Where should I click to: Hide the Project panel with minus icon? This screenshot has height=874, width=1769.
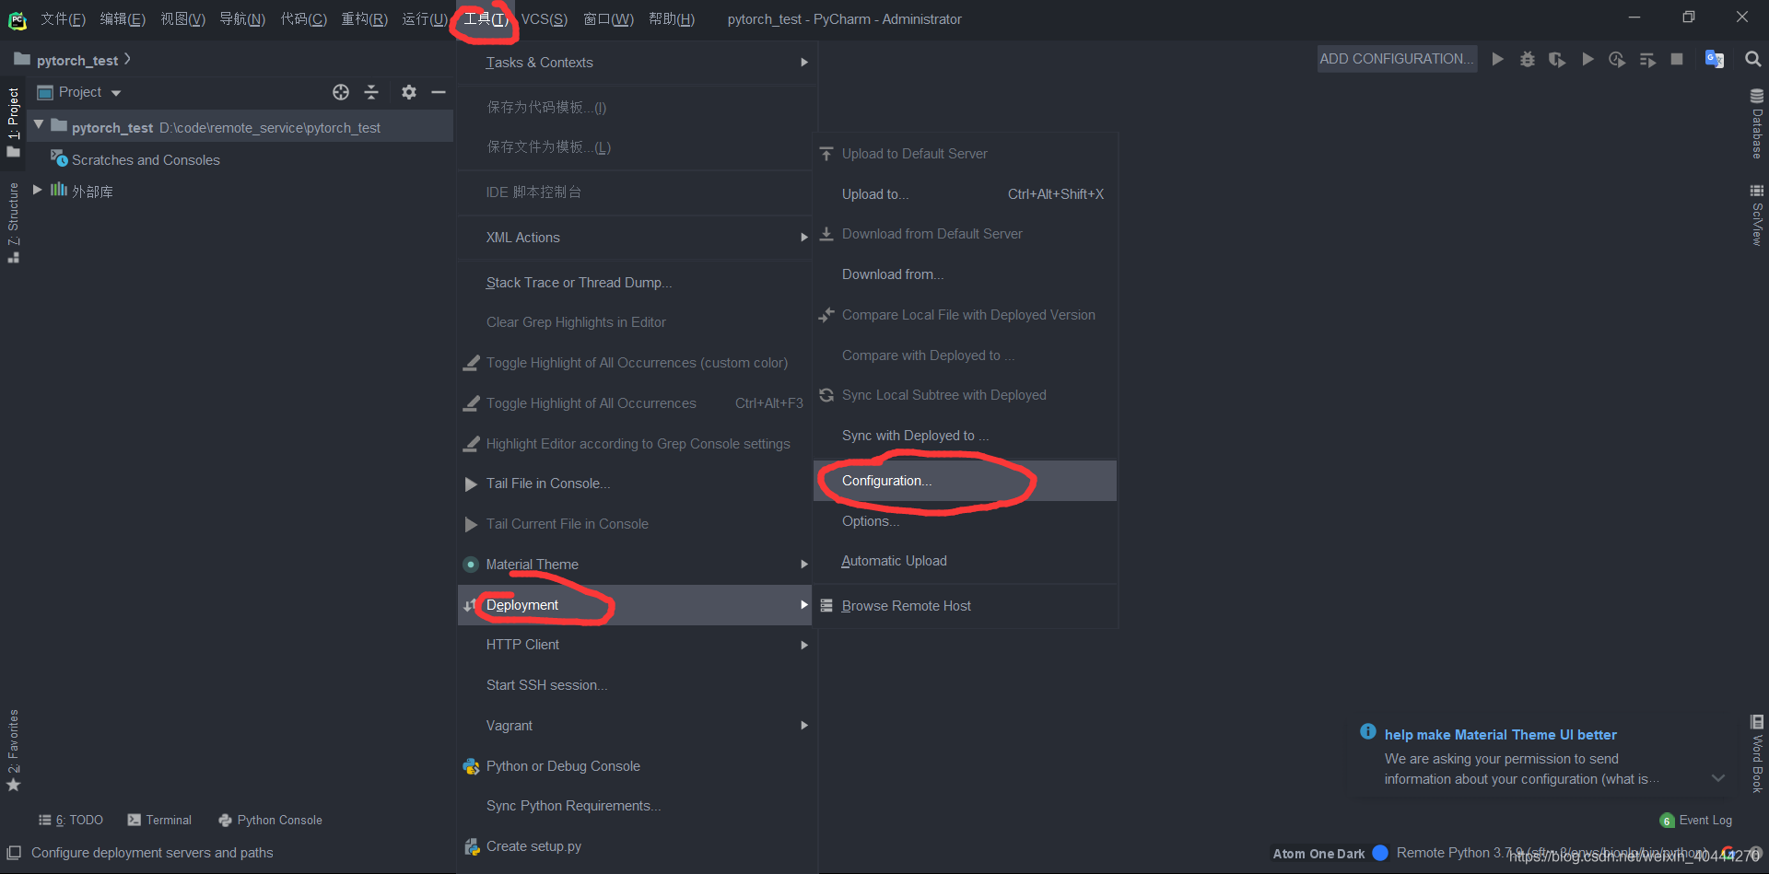[439, 92]
